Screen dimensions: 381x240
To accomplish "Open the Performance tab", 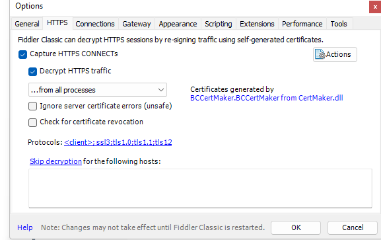I will pyautogui.click(x=302, y=24).
